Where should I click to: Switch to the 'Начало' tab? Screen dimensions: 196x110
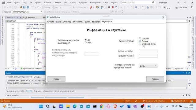coord(50,22)
